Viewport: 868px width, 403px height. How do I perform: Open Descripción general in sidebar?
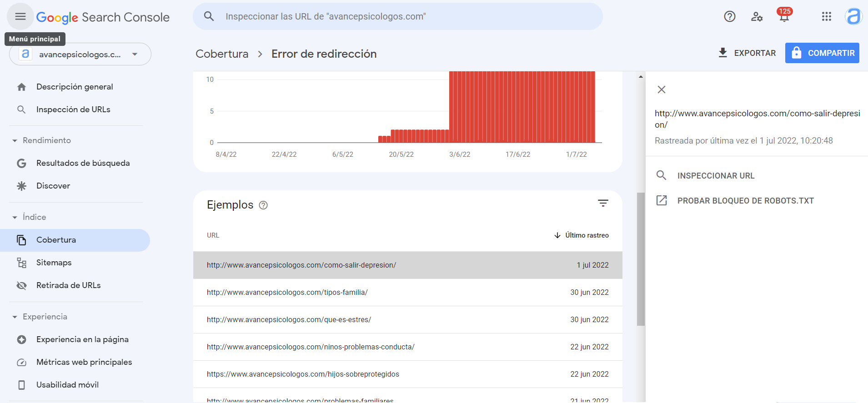[x=75, y=87]
